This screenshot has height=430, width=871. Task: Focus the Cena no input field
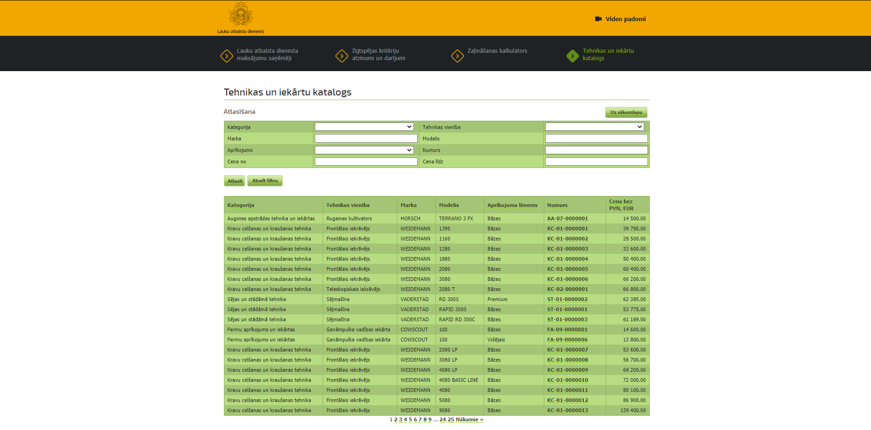[x=366, y=162]
